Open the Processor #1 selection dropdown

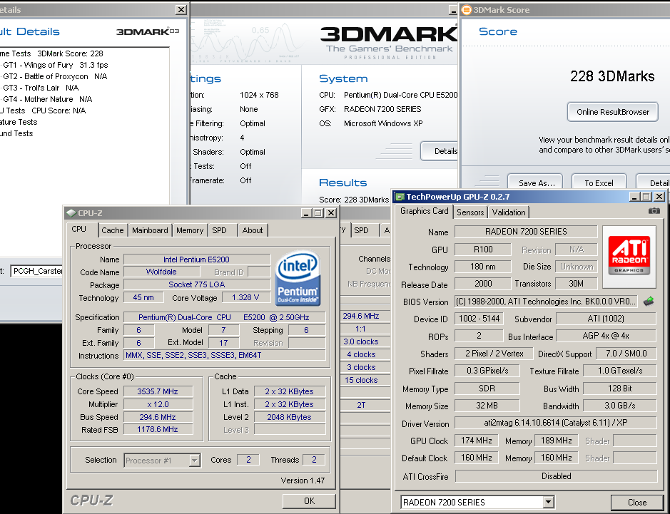click(x=194, y=461)
